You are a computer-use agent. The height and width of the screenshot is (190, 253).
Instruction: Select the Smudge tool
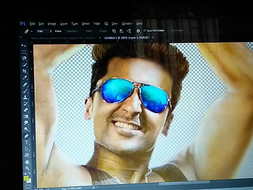26,123
